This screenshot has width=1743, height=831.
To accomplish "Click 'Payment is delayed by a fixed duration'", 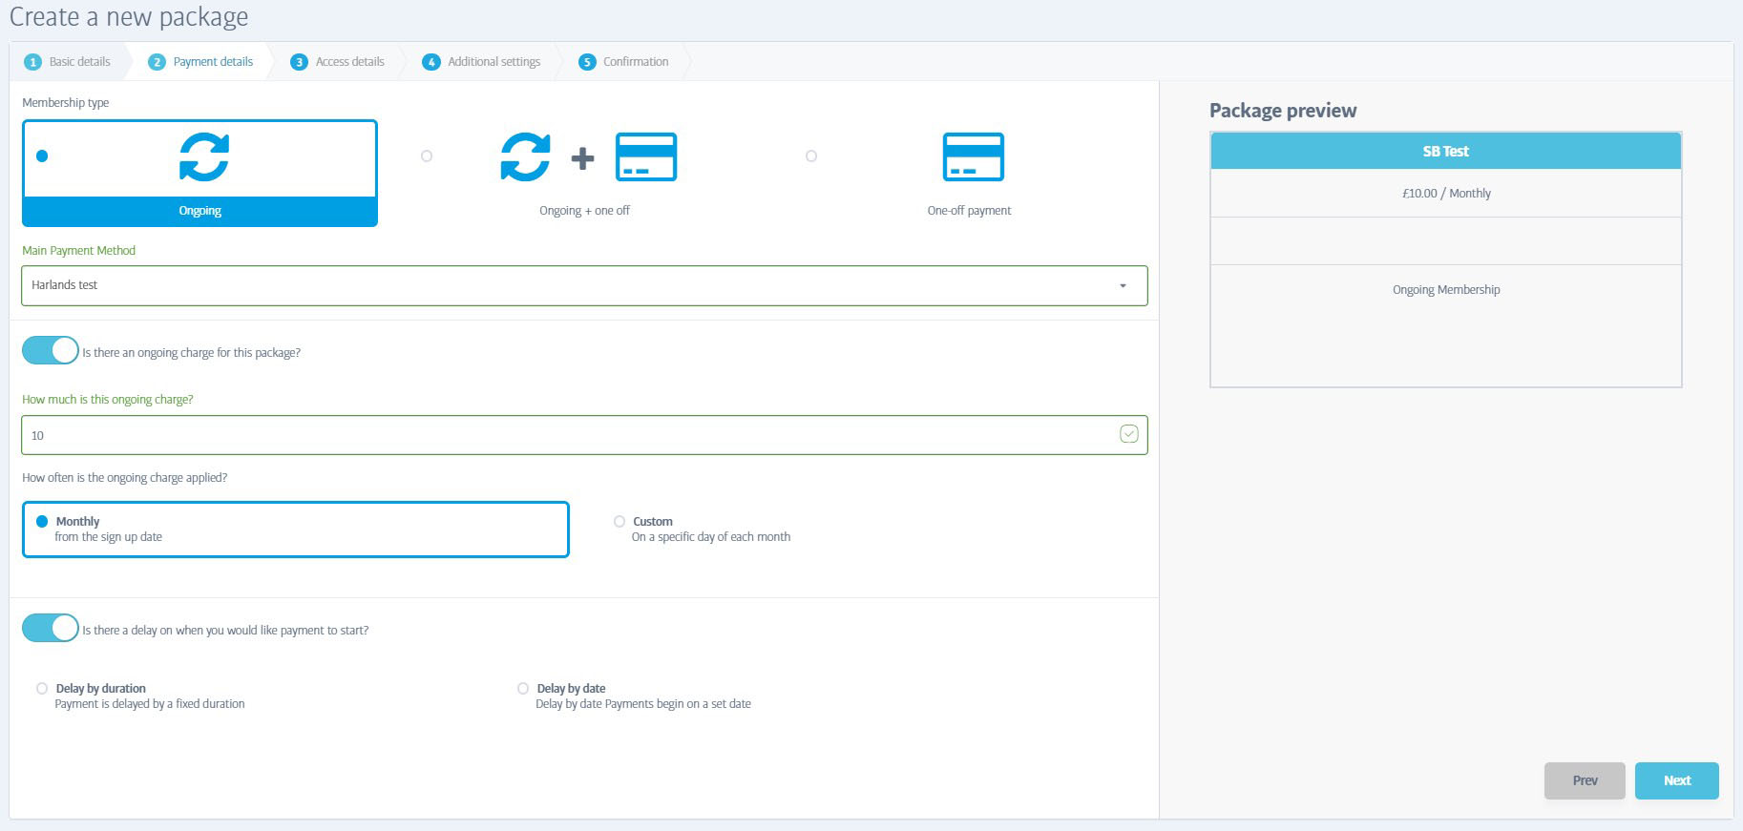I will pos(150,704).
